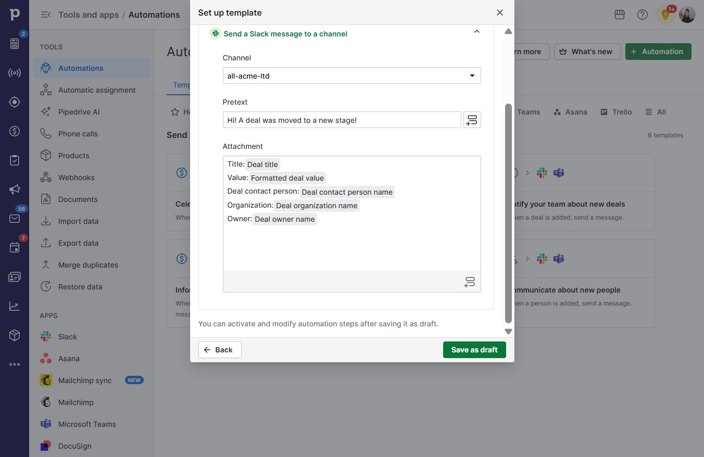Image resolution: width=704 pixels, height=457 pixels.
Task: Open the Channel dropdown all-acme-ltd
Action: coord(352,76)
